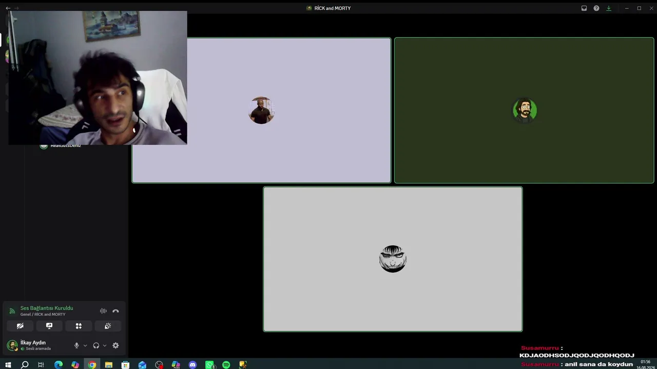657x369 pixels.
Task: Expand microphone input options arrow
Action: point(85,345)
